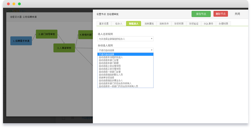The width and height of the screenshot is (251, 128).
Task: Click the green 保存节点 button
Action: point(201,14)
